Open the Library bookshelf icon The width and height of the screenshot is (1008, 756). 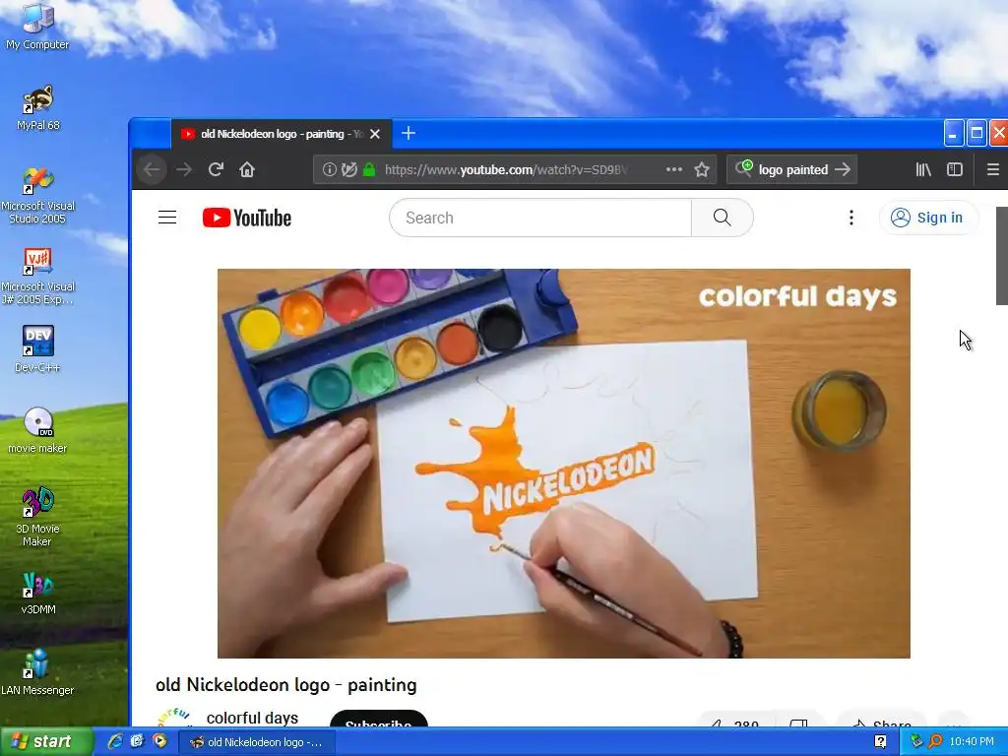(923, 169)
